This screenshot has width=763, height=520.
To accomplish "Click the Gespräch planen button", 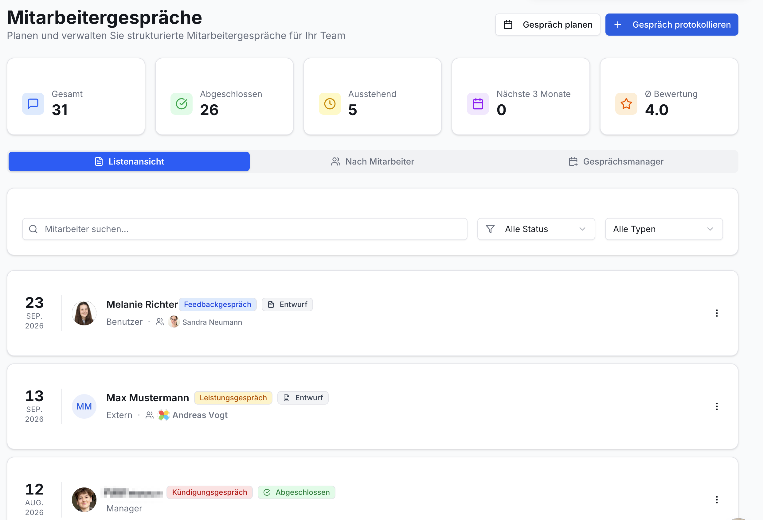I will [x=548, y=25].
